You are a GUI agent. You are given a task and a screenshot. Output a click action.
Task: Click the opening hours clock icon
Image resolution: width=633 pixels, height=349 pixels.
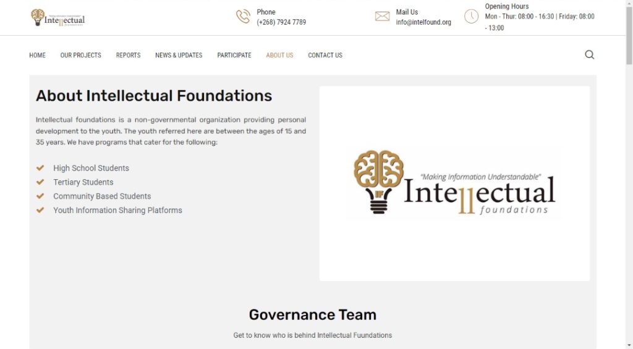tap(471, 17)
